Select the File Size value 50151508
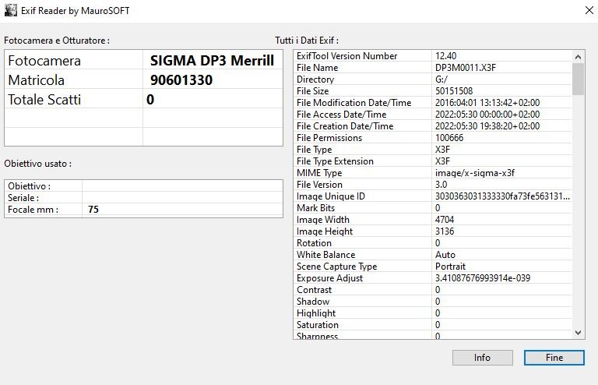Viewport: 598px width, 385px height. pyautogui.click(x=454, y=91)
